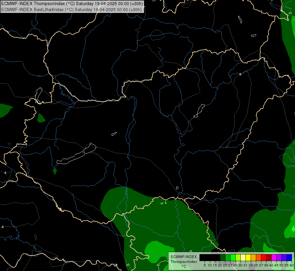
Task: Click the °C unit label in legend
Action: 184,266
